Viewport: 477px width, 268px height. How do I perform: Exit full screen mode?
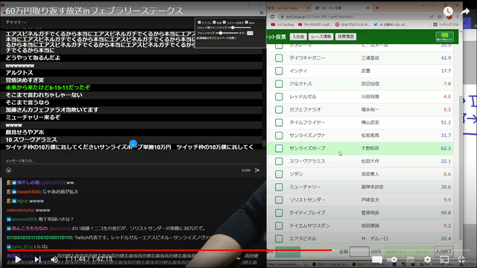click(461, 260)
